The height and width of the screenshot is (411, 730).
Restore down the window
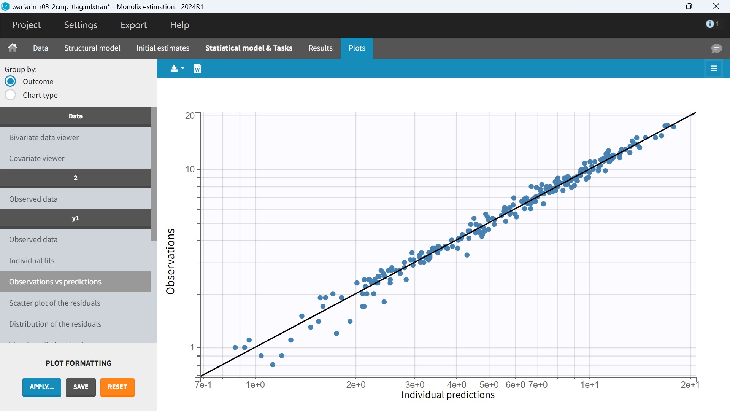(x=689, y=6)
